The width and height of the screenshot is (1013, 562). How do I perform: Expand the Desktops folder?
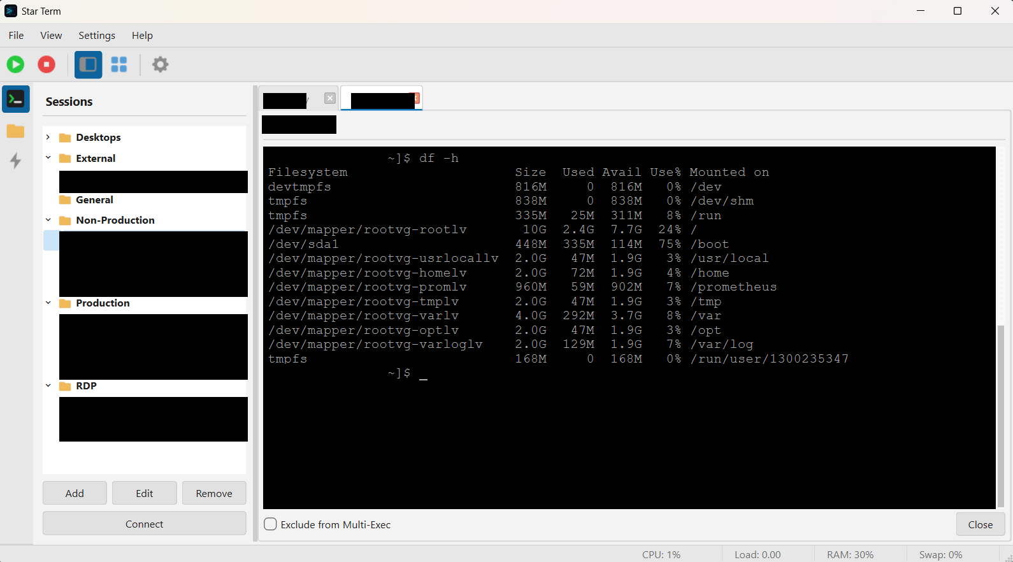click(48, 137)
